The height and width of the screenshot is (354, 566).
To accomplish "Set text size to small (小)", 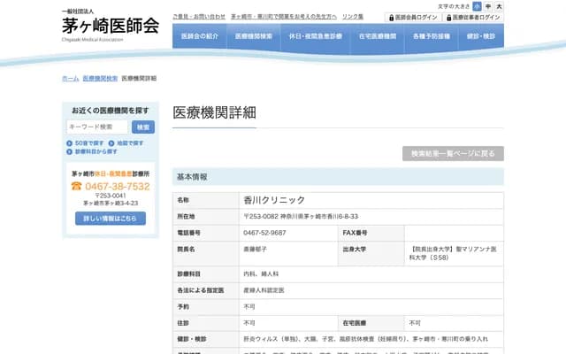I will click(477, 6).
